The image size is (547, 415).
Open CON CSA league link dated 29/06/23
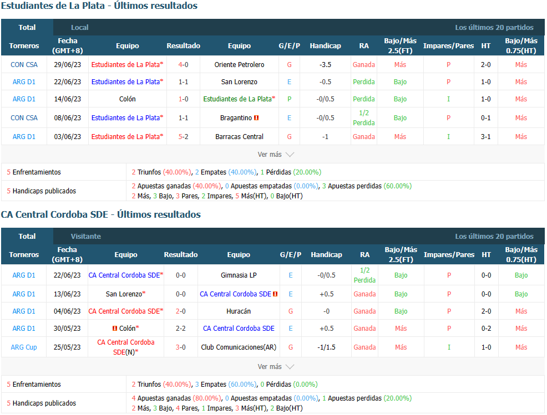[24, 64]
